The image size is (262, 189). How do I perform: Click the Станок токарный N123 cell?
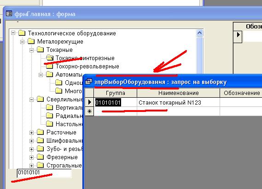pos(178,102)
